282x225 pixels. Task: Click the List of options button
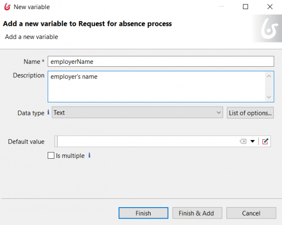250,113
